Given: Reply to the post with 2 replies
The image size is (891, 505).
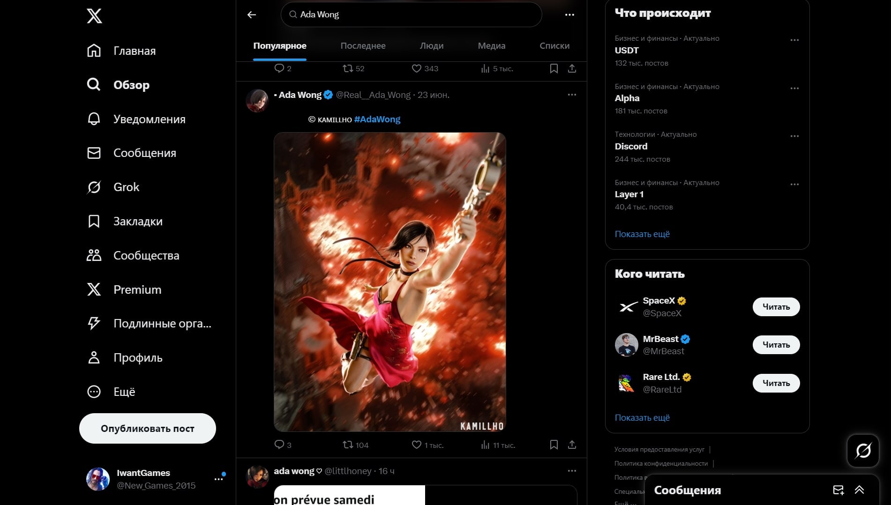Looking at the screenshot, I should (x=283, y=68).
